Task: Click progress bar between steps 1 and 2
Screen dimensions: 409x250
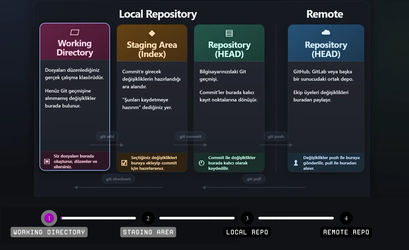Action: [98, 218]
